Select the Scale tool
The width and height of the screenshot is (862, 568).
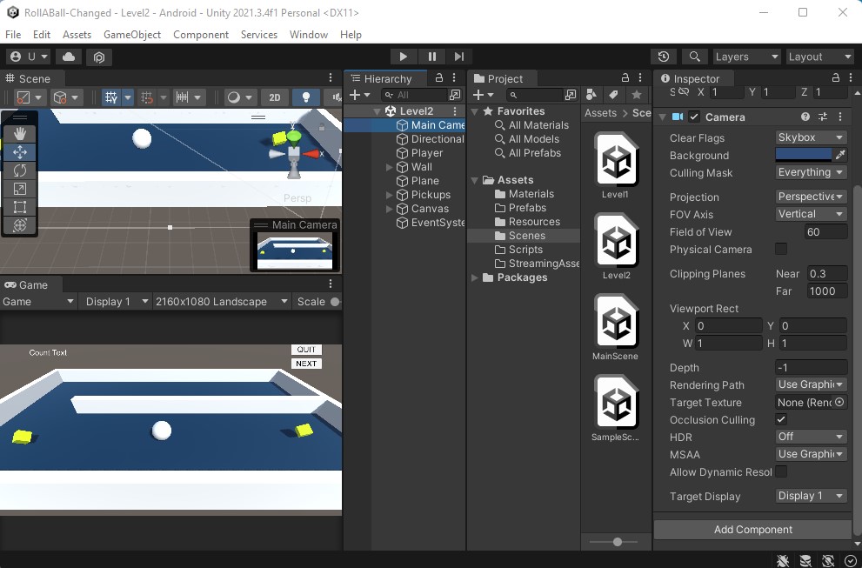tap(20, 189)
